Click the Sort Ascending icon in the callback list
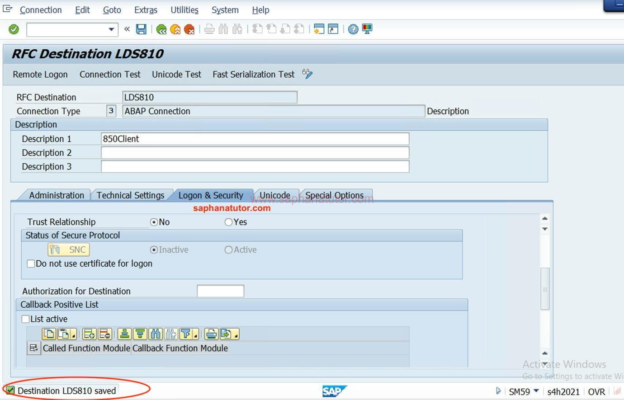The image size is (624, 400). [x=124, y=334]
